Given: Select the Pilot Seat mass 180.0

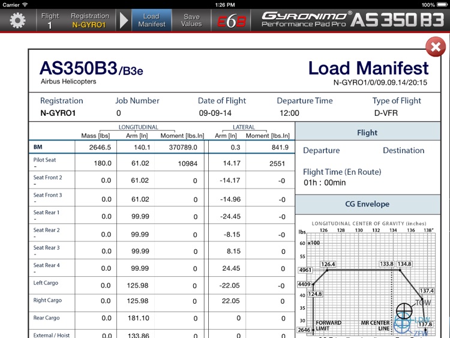Looking at the screenshot, I should coord(103,163).
